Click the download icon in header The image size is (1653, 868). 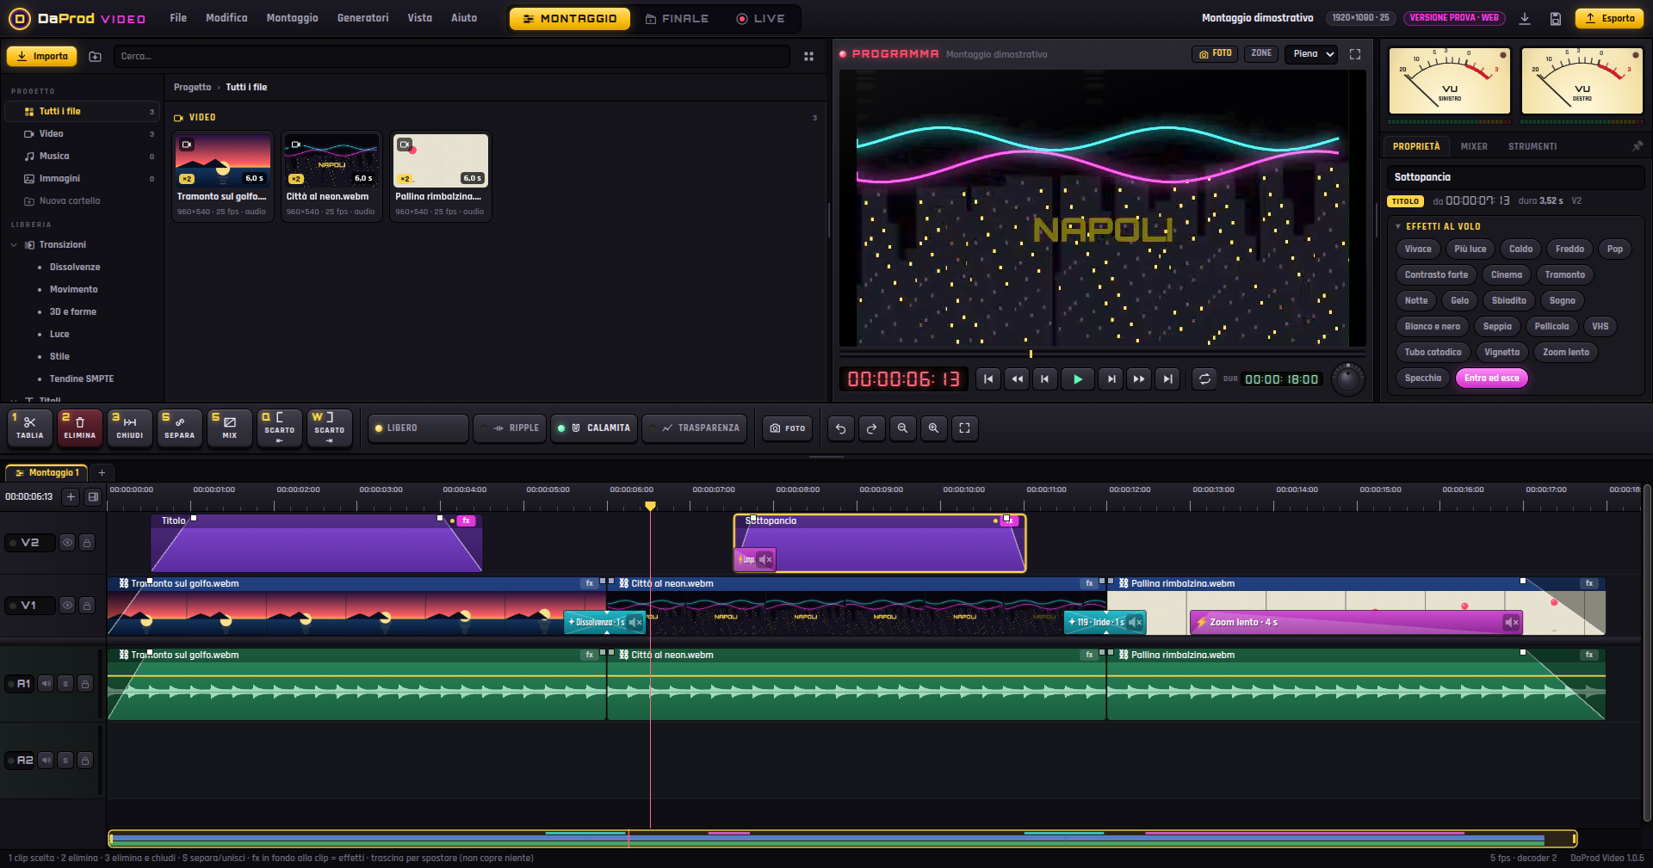tap(1525, 18)
